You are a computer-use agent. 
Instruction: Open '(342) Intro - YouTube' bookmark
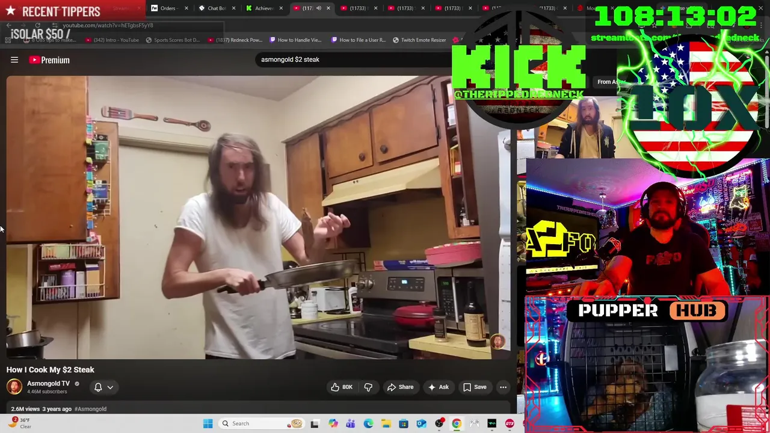[x=112, y=40]
